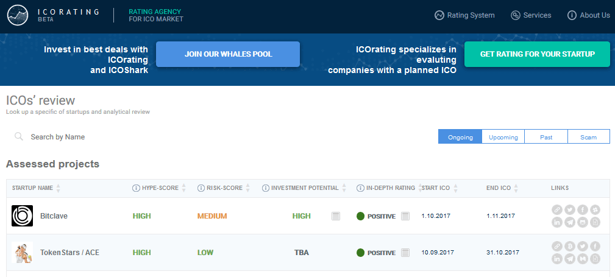
Task: Open Bitclave's GitHub link icon
Action: 583,222
